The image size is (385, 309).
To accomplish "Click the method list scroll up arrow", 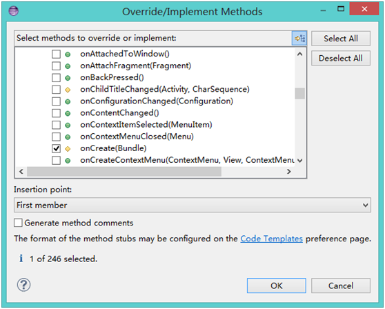I will click(x=300, y=54).
